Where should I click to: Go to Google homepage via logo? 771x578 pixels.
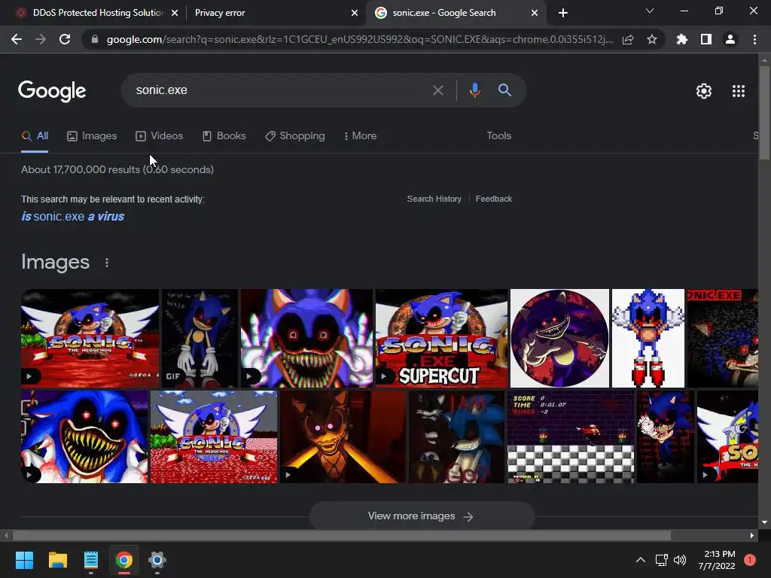pos(52,91)
